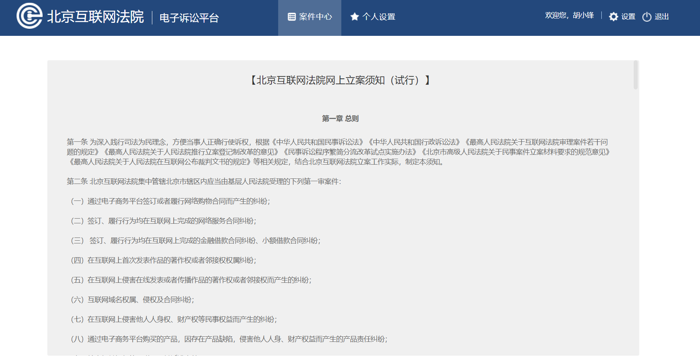
Task: Click the 设置 gear icon
Action: click(x=614, y=17)
